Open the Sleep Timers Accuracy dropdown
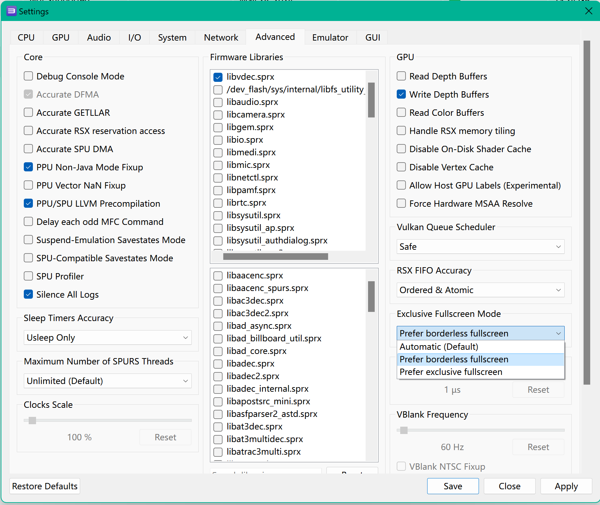Viewport: 600px width, 505px height. coord(108,337)
